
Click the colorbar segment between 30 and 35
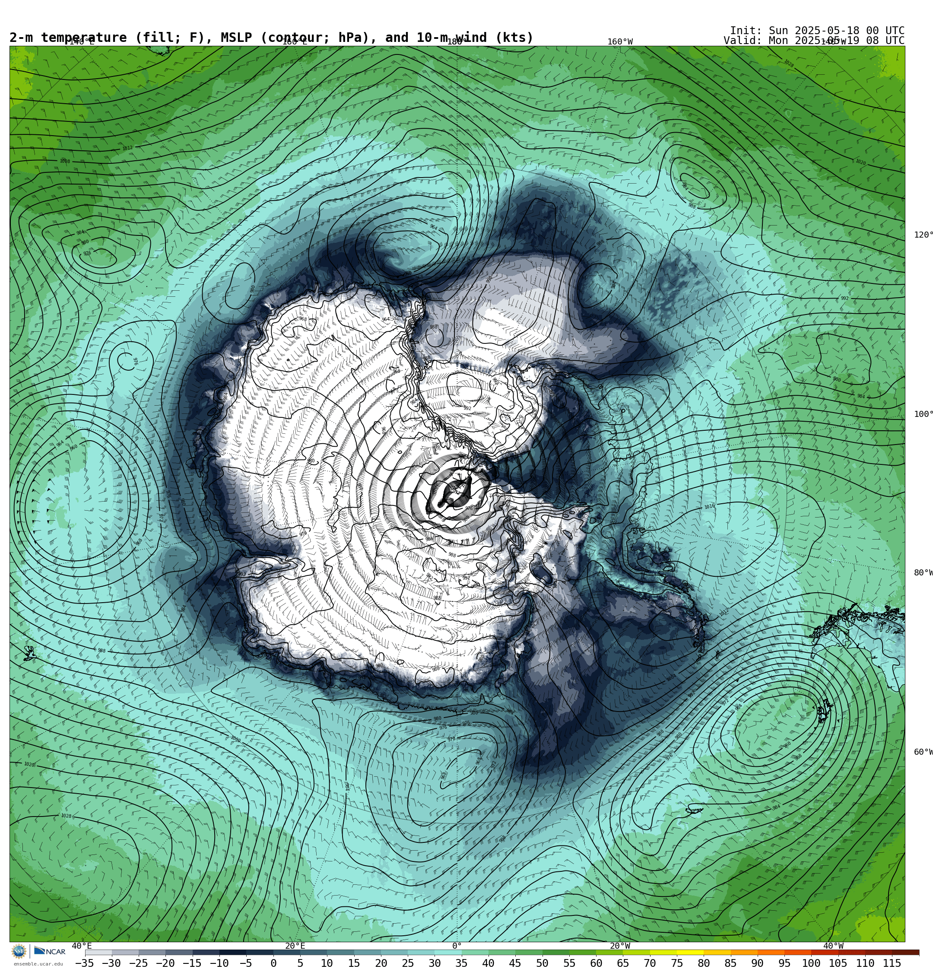447,952
